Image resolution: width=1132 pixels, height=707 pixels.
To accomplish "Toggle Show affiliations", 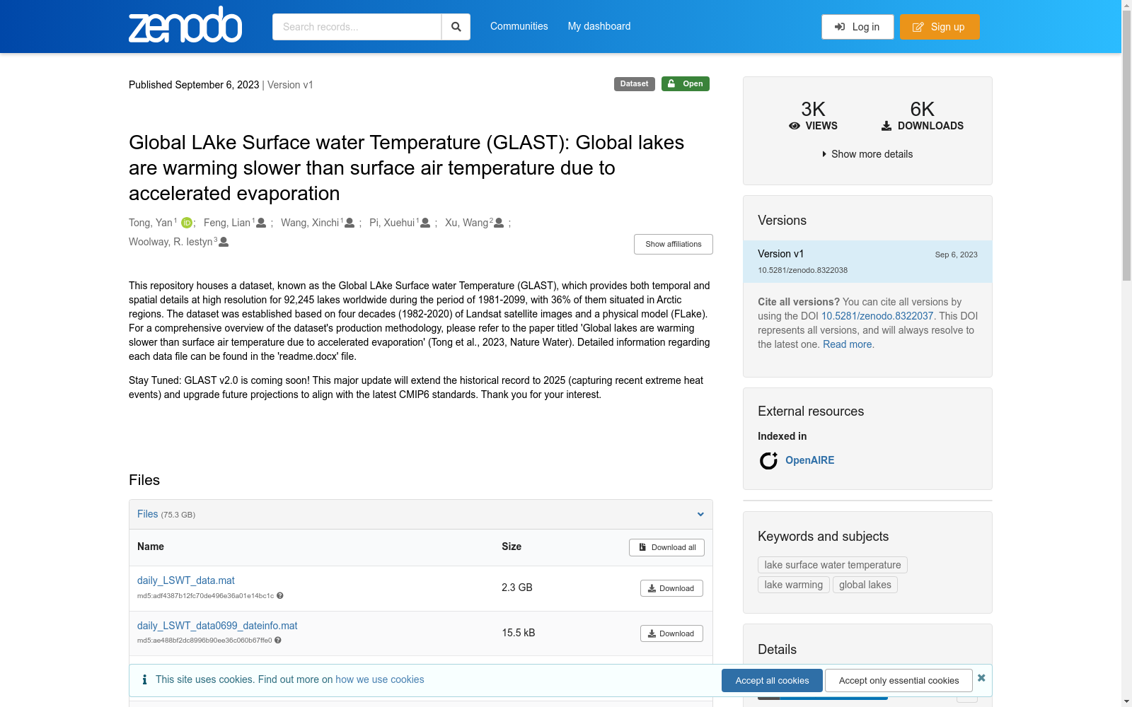I will pos(674,244).
